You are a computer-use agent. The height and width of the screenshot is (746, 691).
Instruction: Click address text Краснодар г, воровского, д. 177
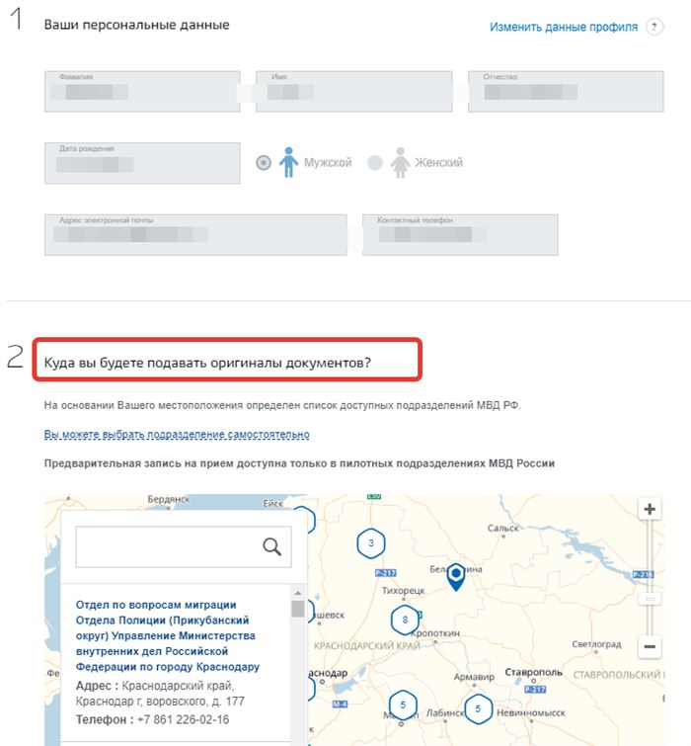[x=160, y=702]
